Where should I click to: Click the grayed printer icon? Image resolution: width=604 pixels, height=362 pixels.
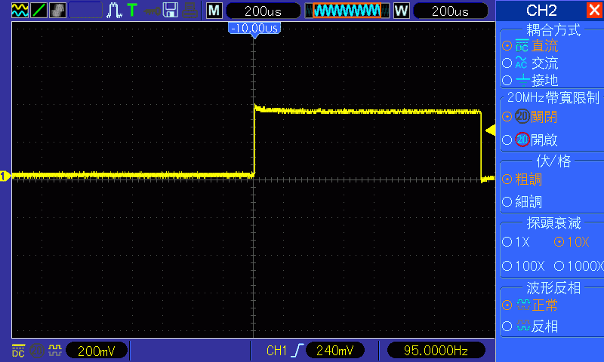190,11
